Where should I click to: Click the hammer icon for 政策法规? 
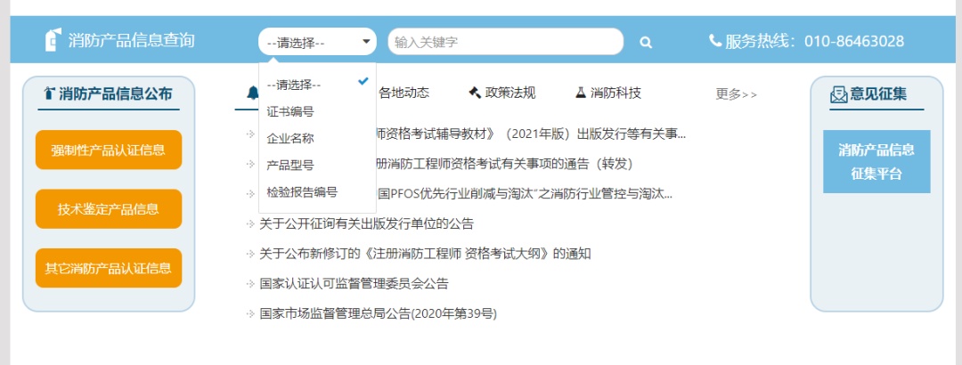(x=474, y=93)
